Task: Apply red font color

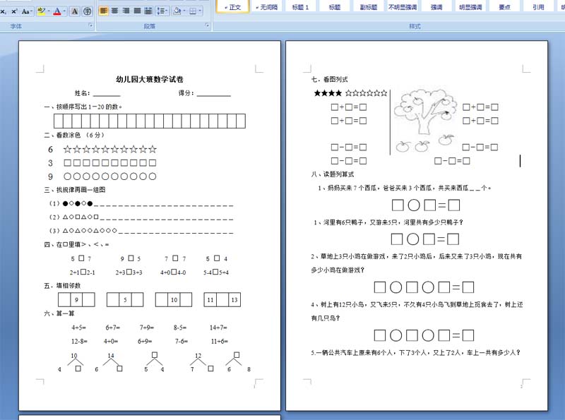Action: pyautogui.click(x=57, y=11)
